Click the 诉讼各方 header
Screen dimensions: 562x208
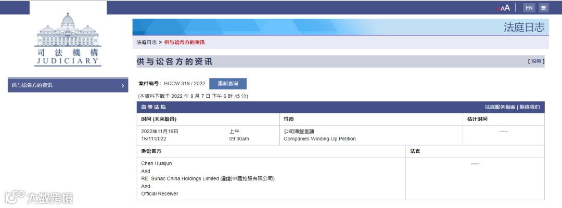tap(151, 151)
